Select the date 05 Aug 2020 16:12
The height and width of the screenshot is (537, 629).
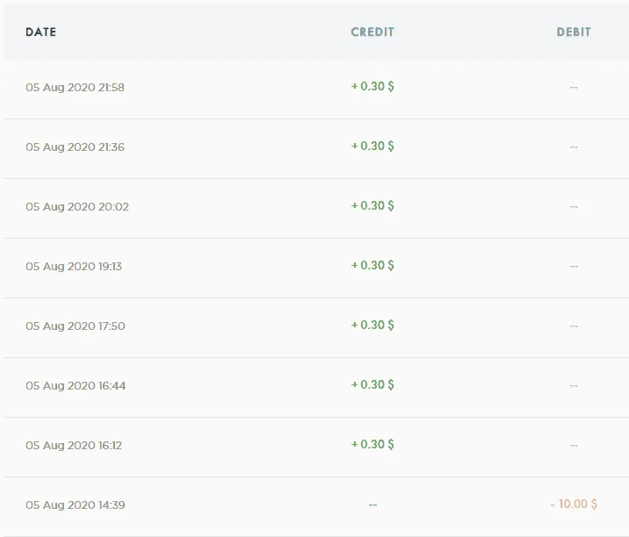click(x=74, y=446)
